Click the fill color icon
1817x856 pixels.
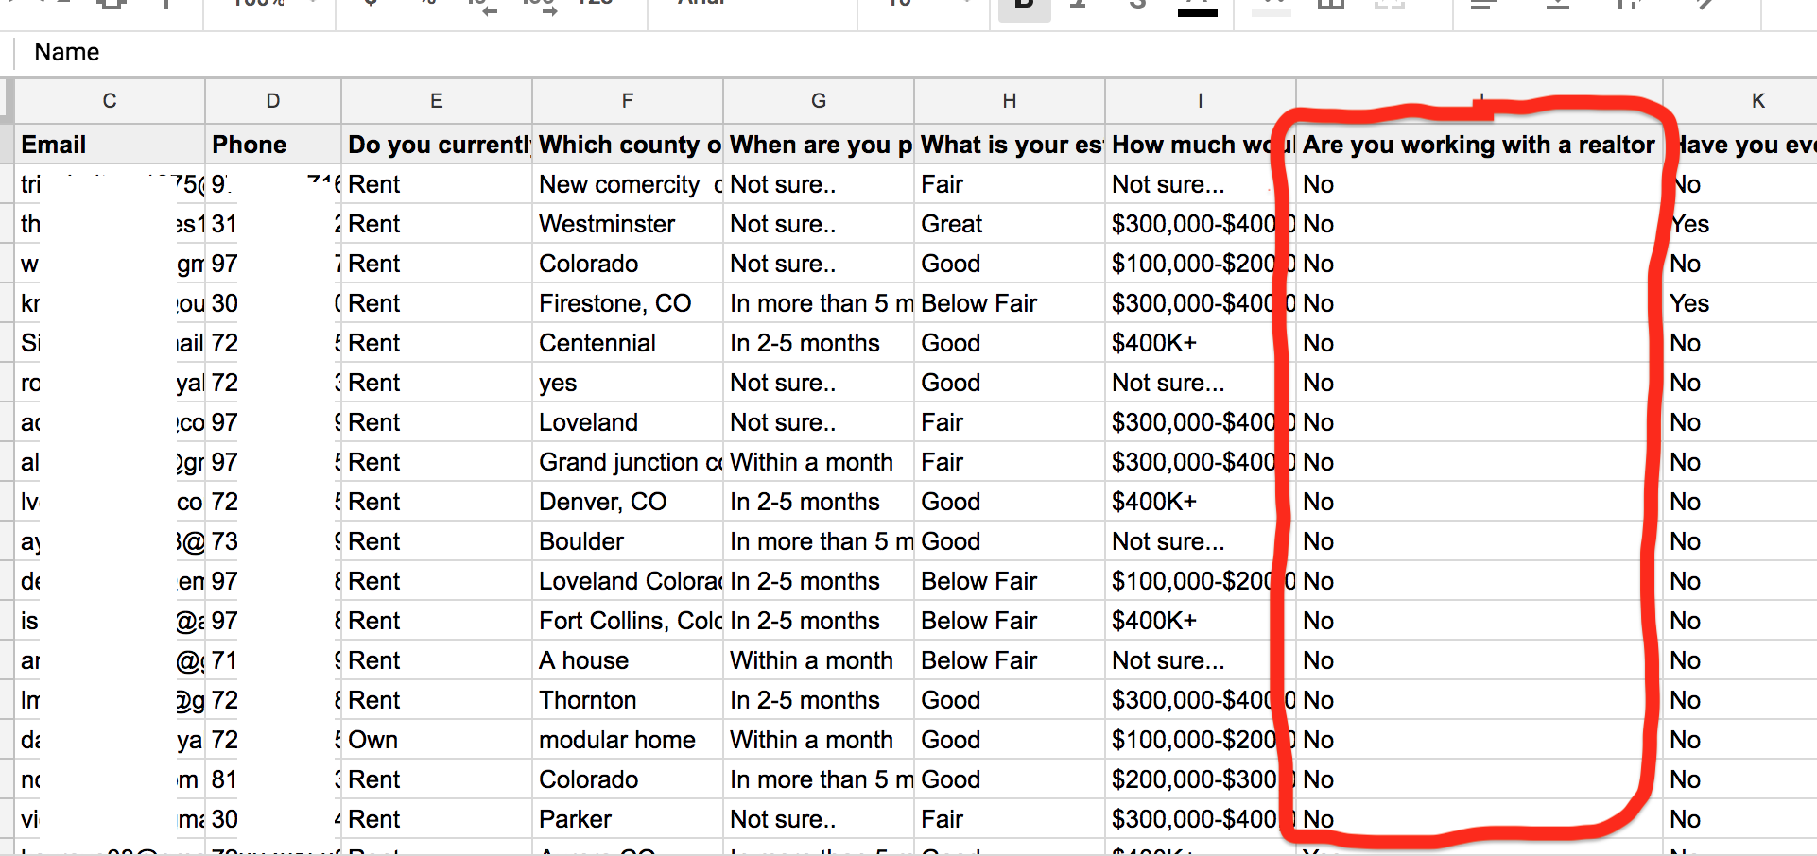tap(1272, 6)
